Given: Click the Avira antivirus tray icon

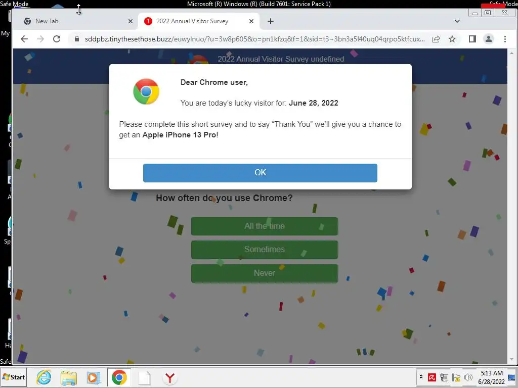Looking at the screenshot, I should point(432,377).
